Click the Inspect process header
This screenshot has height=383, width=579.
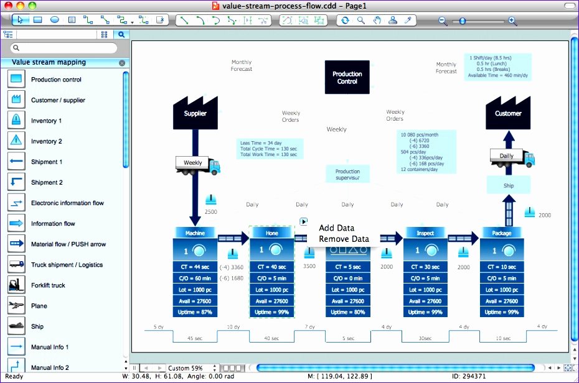(425, 233)
